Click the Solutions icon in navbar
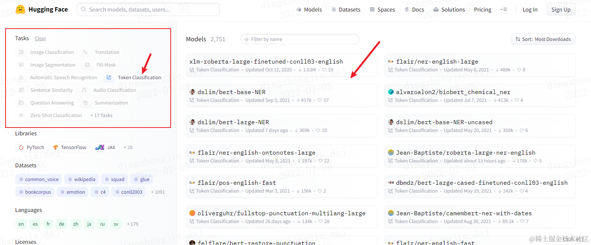The width and height of the screenshot is (591, 245). click(436, 9)
